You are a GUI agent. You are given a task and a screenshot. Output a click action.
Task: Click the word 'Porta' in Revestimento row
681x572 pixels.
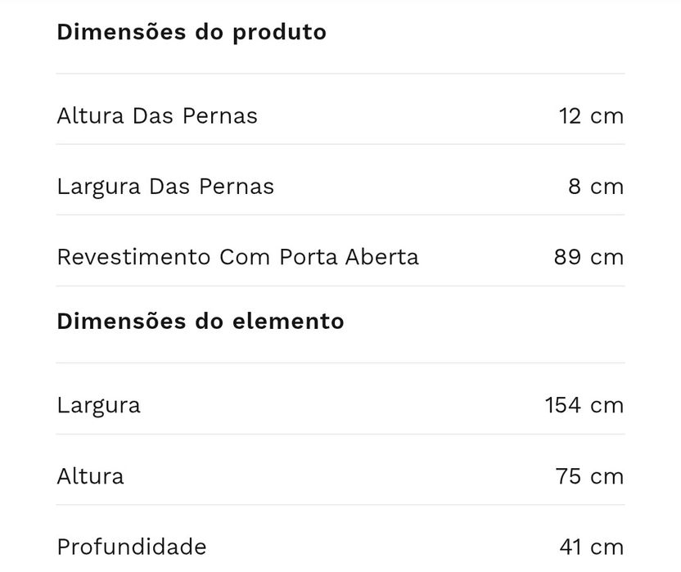pyautogui.click(x=309, y=257)
